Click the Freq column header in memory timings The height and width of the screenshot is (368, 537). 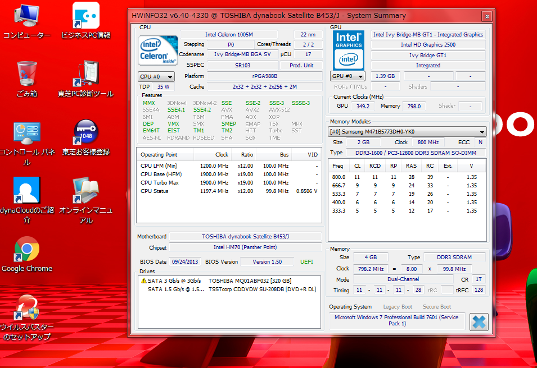tap(338, 166)
